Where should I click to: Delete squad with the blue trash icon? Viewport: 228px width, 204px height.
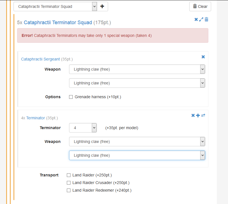coord(206,19)
